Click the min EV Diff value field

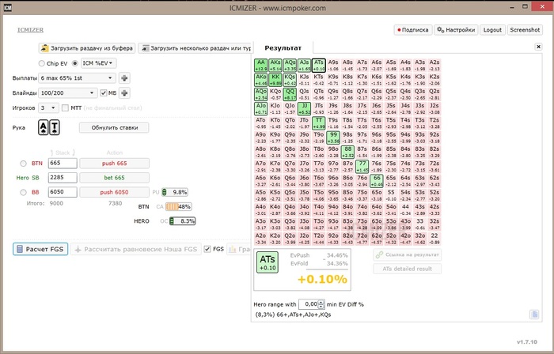309,304
